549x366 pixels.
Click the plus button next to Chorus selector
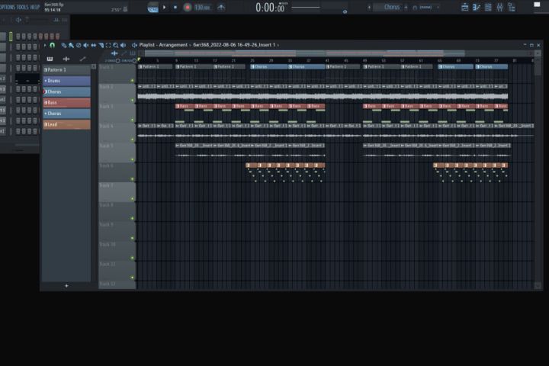point(406,7)
